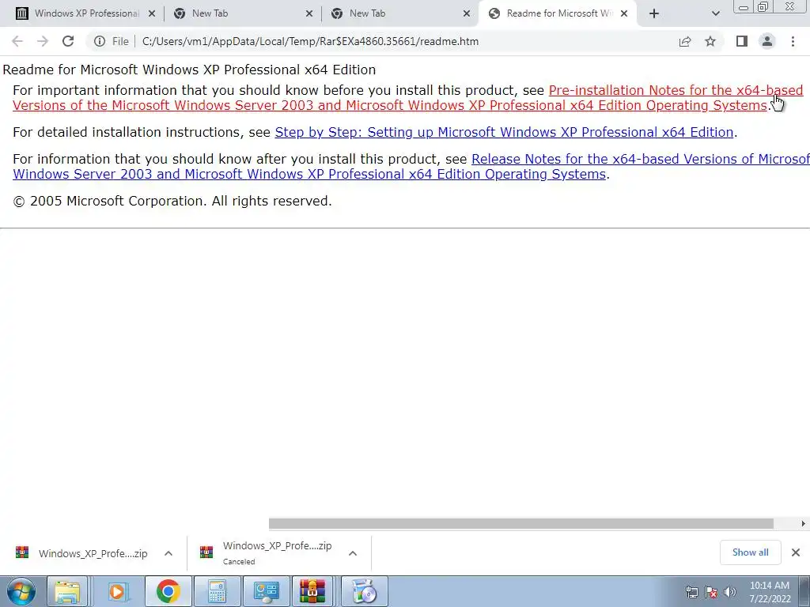Click the network tray icon
The height and width of the screenshot is (607, 810).
click(691, 592)
